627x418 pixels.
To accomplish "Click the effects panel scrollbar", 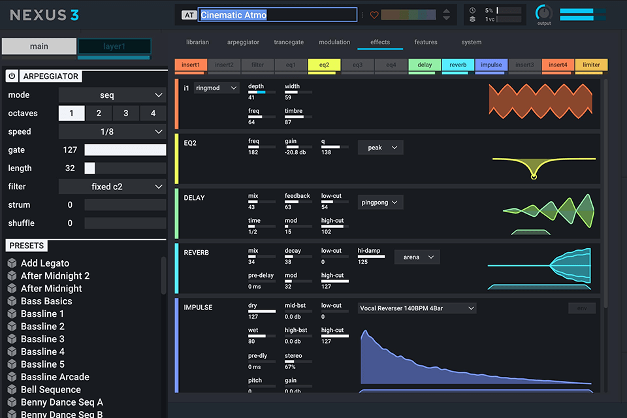I will pos(605,194).
